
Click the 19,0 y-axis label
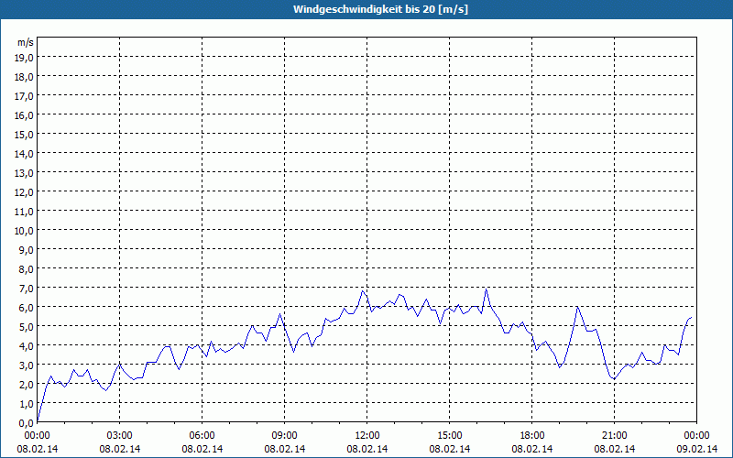[x=25, y=57]
